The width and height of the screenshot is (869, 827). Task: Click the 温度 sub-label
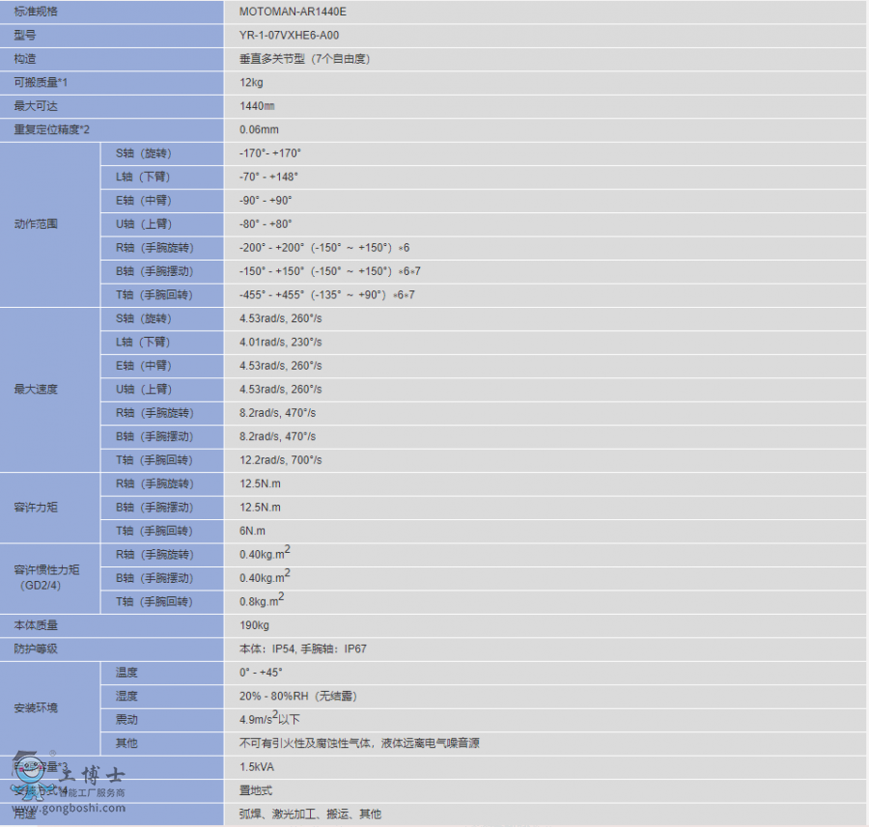tap(126, 673)
